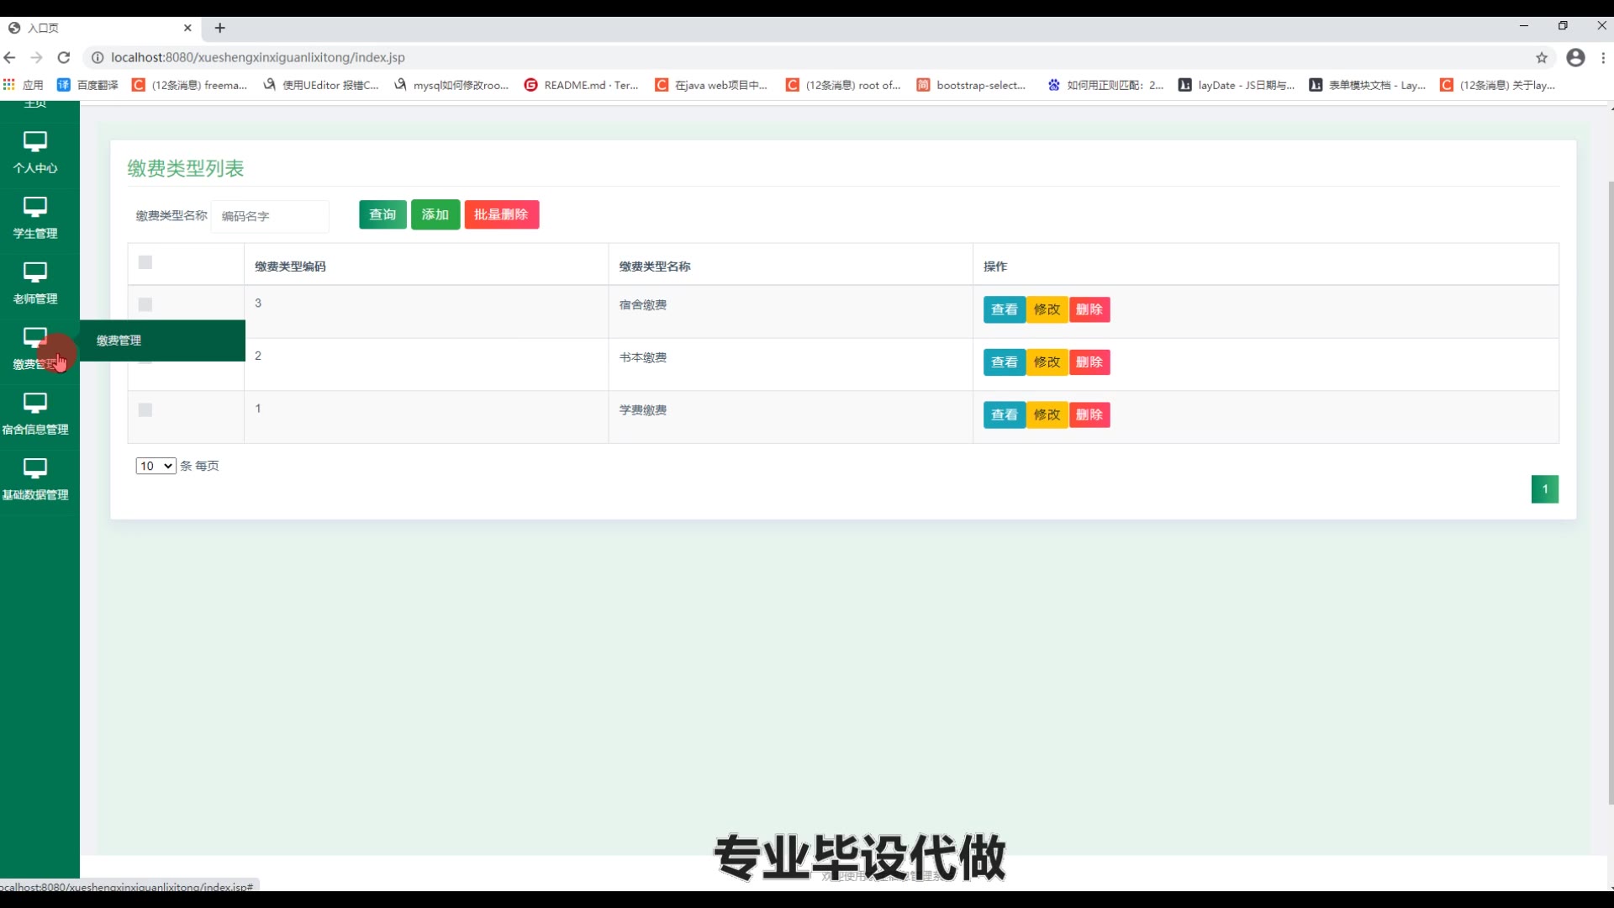Select 缴费管理 flyout submenu item
The height and width of the screenshot is (908, 1614).
point(119,340)
